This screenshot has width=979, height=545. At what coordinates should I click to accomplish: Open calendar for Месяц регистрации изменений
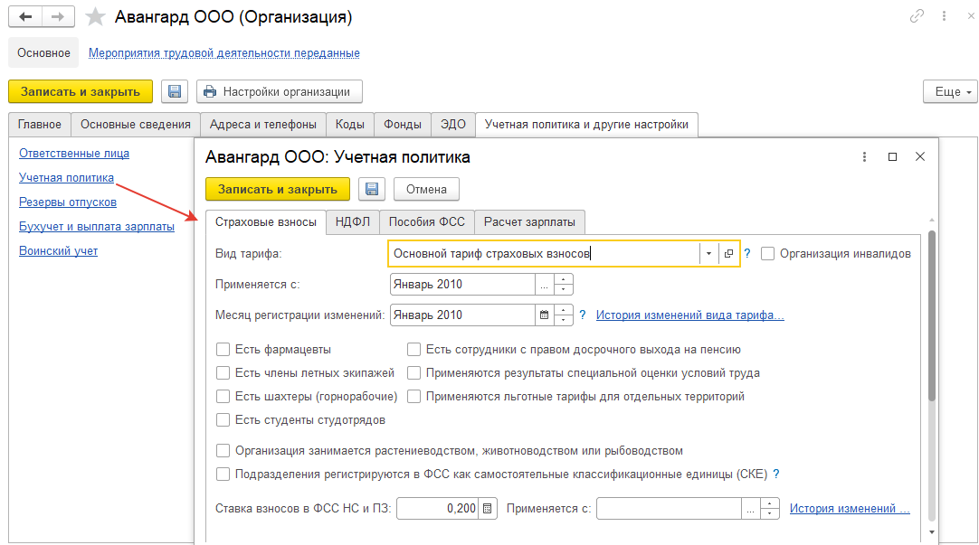pyautogui.click(x=544, y=315)
